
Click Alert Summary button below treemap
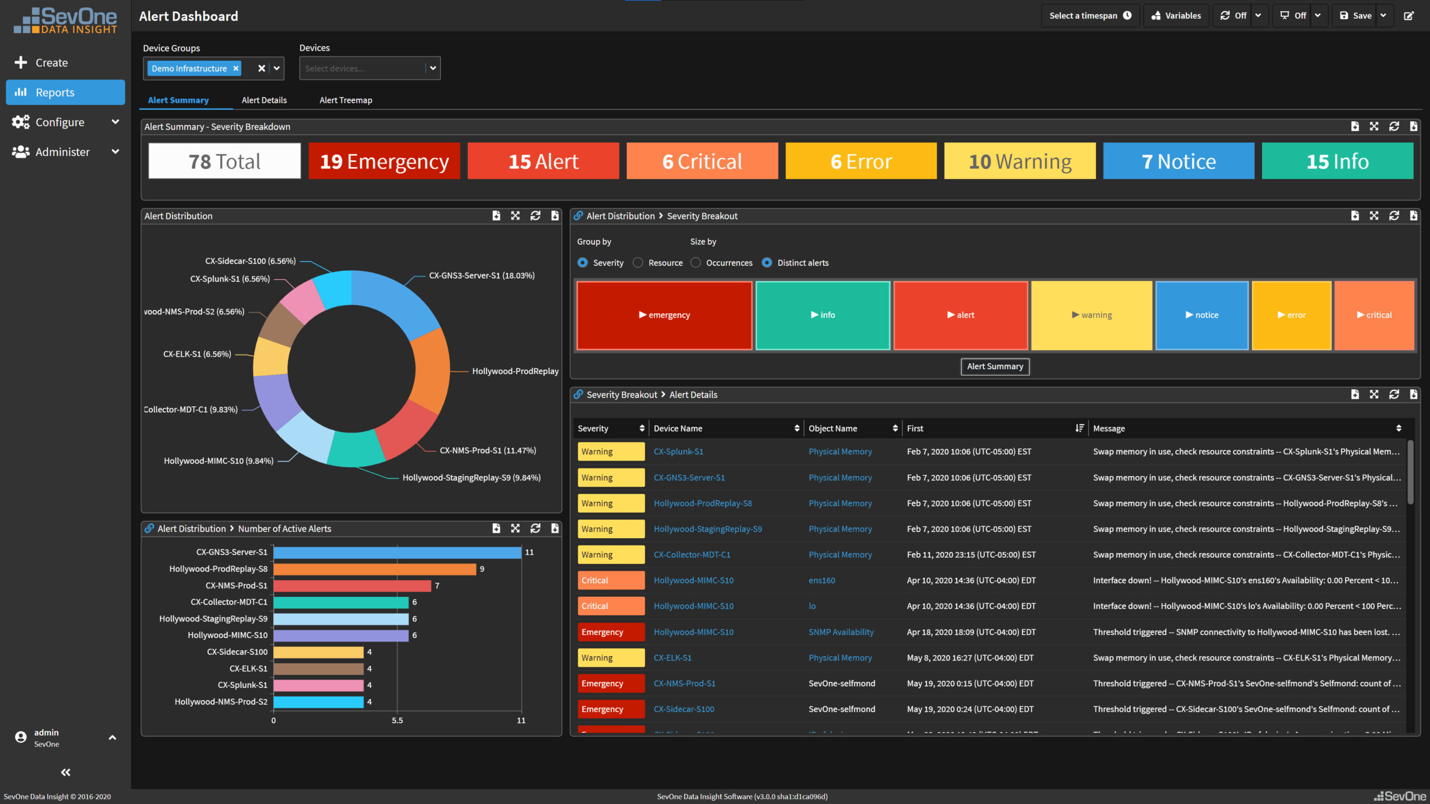[x=995, y=366]
